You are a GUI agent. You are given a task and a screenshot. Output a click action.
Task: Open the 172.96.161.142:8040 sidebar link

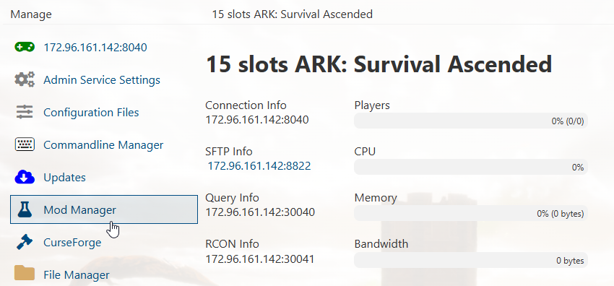[95, 48]
